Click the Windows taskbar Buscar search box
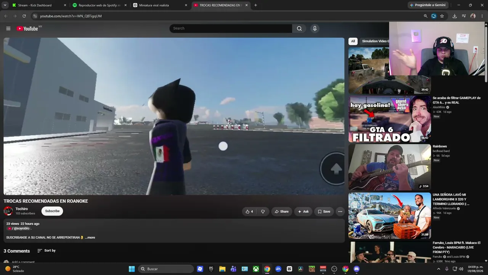 pos(165,269)
